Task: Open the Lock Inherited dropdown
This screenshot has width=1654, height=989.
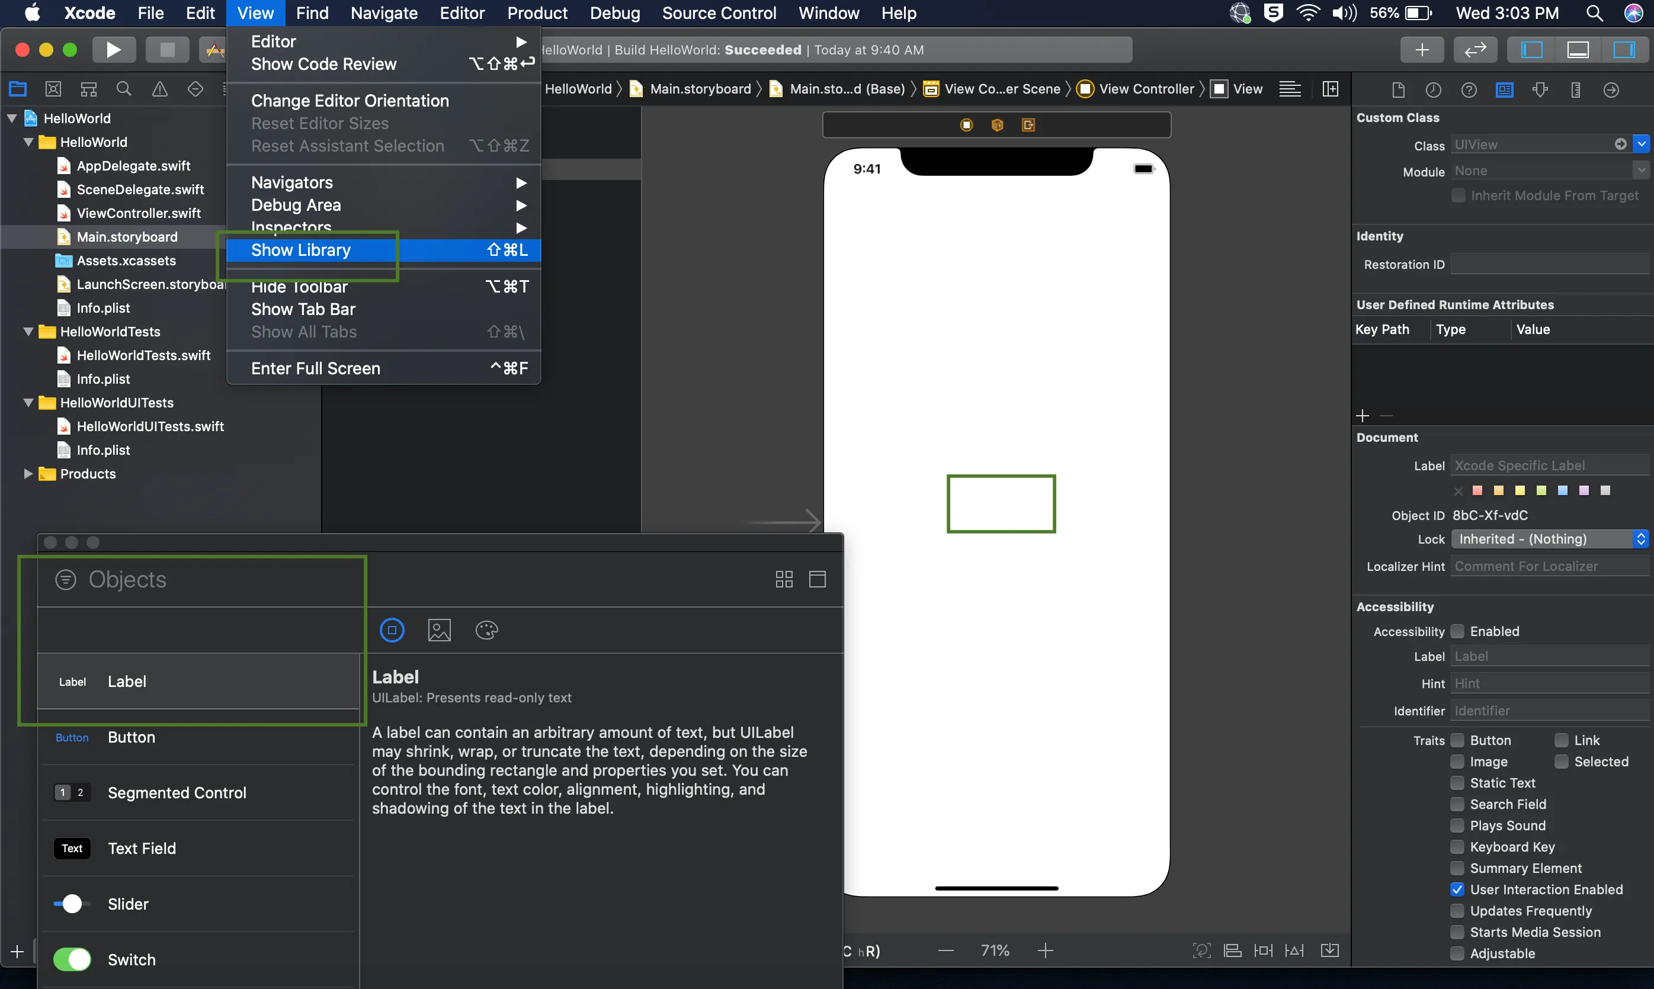Action: point(1549,539)
